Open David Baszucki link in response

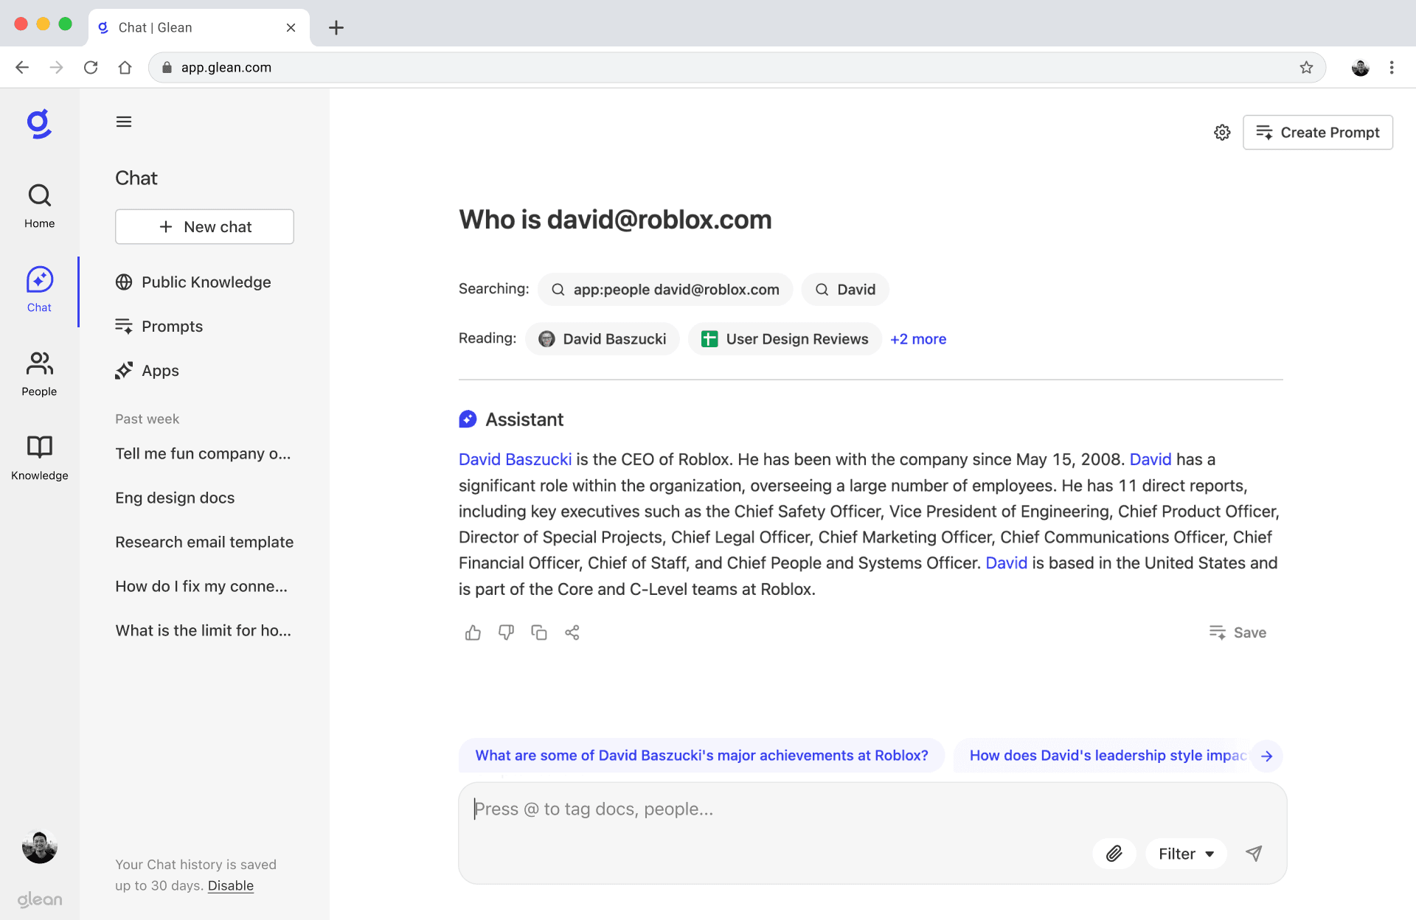click(515, 459)
